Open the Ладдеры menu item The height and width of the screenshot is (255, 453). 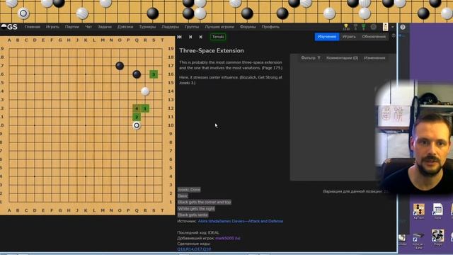[170, 27]
